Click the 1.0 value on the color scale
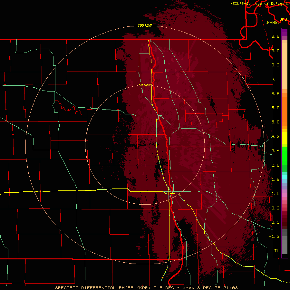 coord(275,194)
